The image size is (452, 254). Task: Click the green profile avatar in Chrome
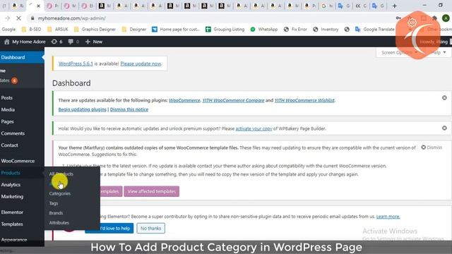pyautogui.click(x=446, y=18)
